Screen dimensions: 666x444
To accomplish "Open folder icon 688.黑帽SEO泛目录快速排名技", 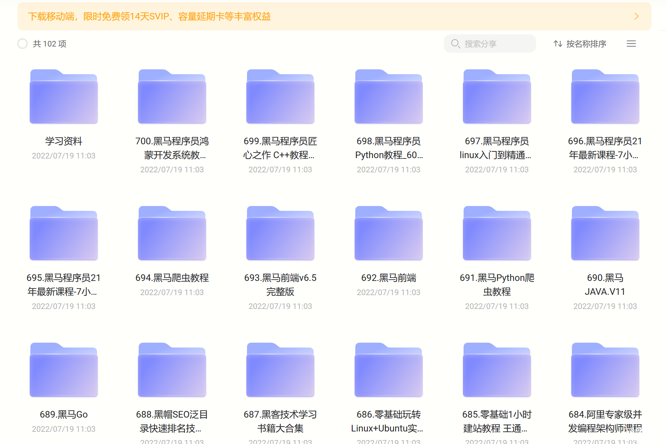I will click(172, 370).
